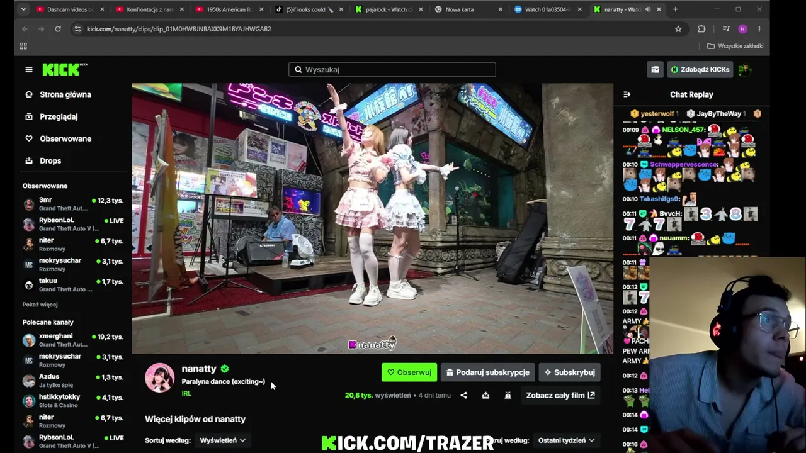Viewport: 806px width, 453px height.
Task: Download the clip using the download icon
Action: click(x=485, y=395)
